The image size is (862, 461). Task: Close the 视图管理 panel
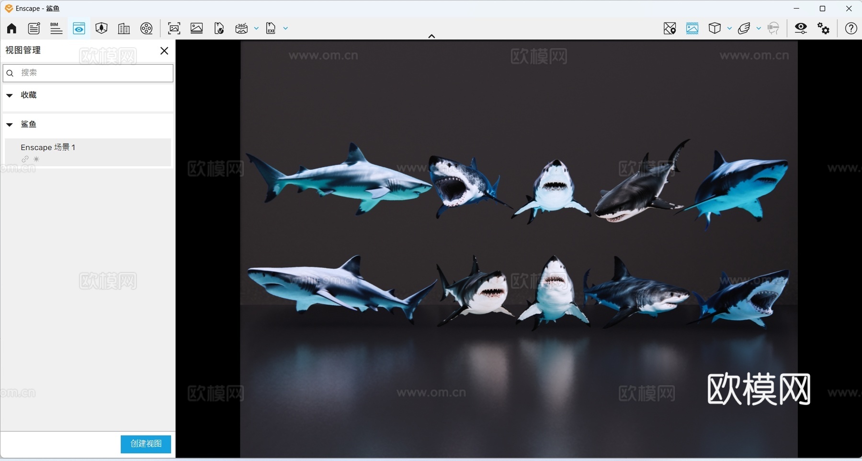click(164, 51)
